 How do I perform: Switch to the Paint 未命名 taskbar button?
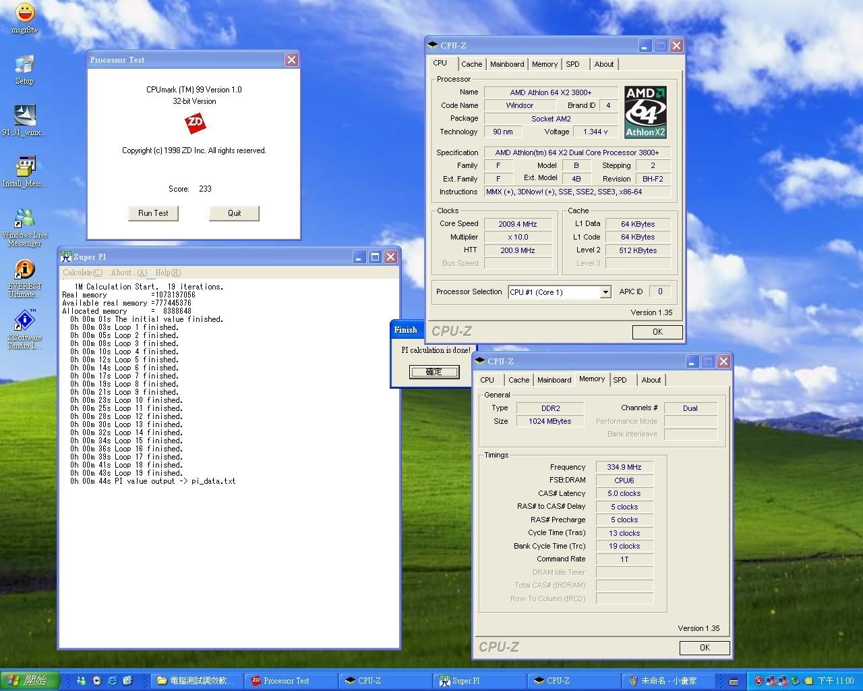pos(668,681)
